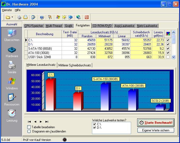This screenshot has width=180, height=143.
Task: Click the system info monitor icon
Action: (70, 17)
